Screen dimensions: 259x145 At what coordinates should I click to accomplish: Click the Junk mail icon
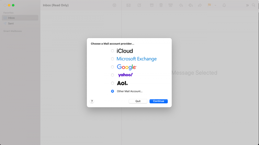tap(171, 5)
